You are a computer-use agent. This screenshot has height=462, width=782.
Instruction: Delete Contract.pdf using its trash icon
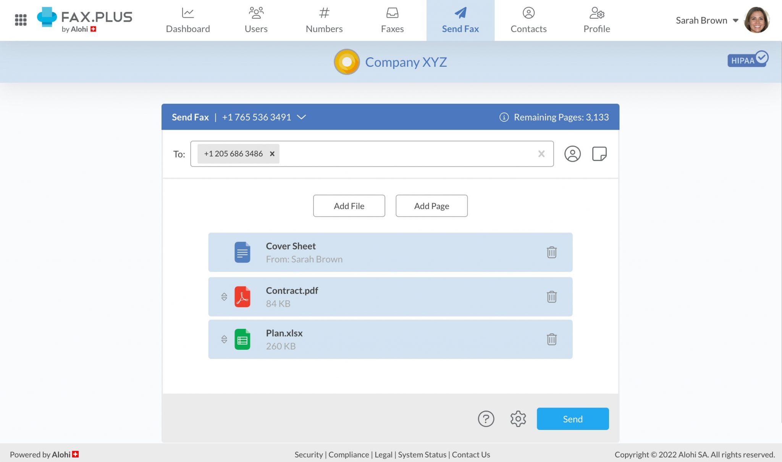pyautogui.click(x=552, y=296)
